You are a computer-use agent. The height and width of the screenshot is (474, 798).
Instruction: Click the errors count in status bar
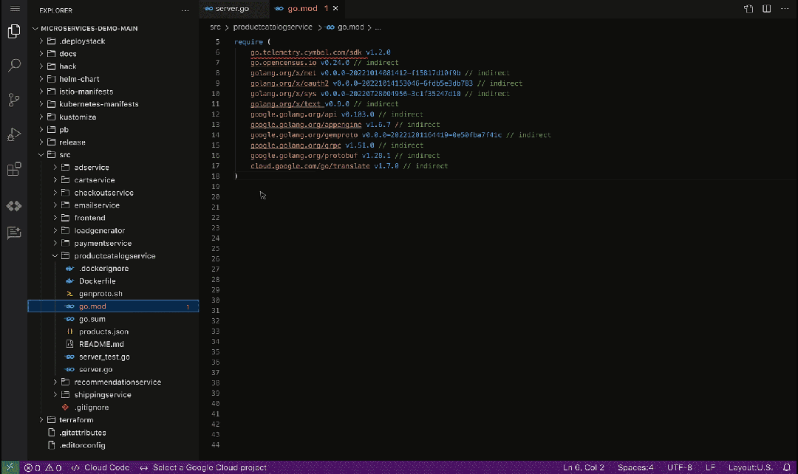coord(33,468)
